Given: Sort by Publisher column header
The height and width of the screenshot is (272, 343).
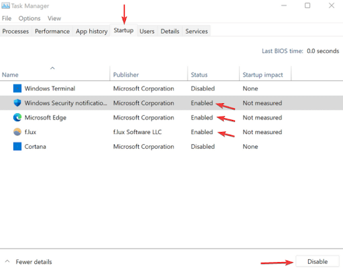Looking at the screenshot, I should [x=126, y=75].
